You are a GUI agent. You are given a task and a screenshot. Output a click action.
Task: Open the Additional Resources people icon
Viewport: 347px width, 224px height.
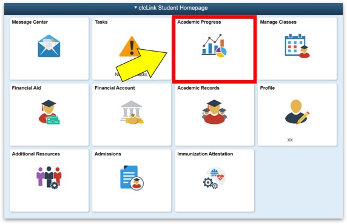[49, 177]
